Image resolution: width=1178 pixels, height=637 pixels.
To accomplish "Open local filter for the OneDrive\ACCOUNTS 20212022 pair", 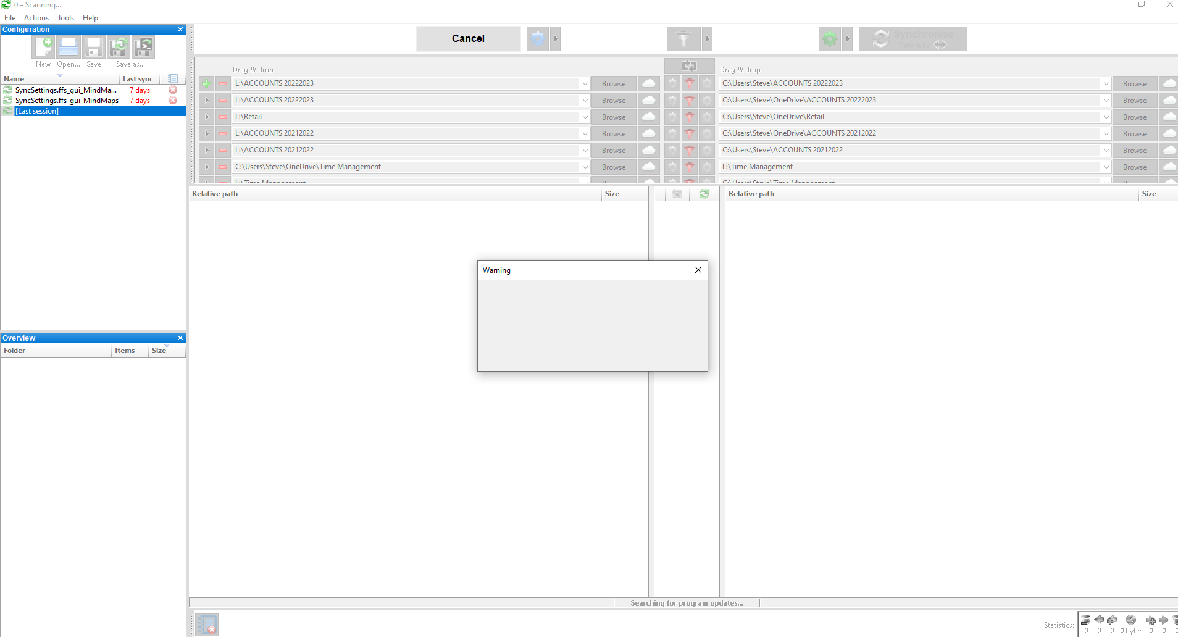I will pyautogui.click(x=690, y=133).
